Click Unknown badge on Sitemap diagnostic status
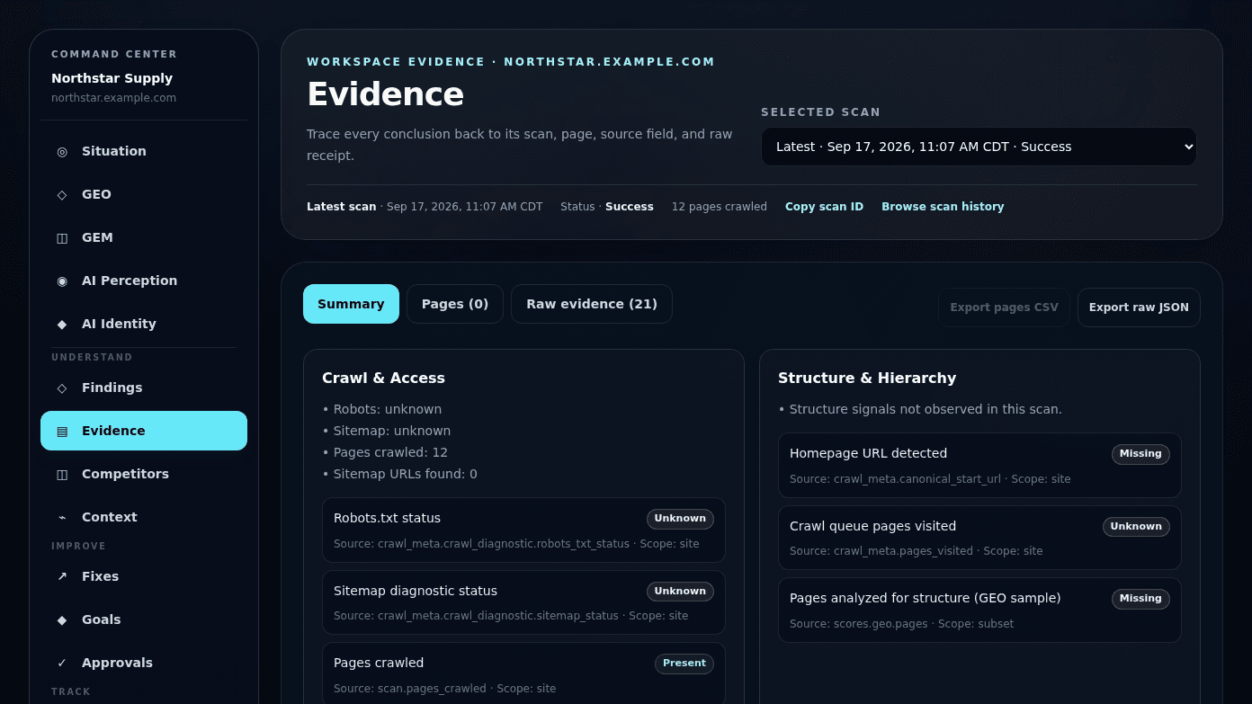The image size is (1252, 704). pyautogui.click(x=680, y=592)
